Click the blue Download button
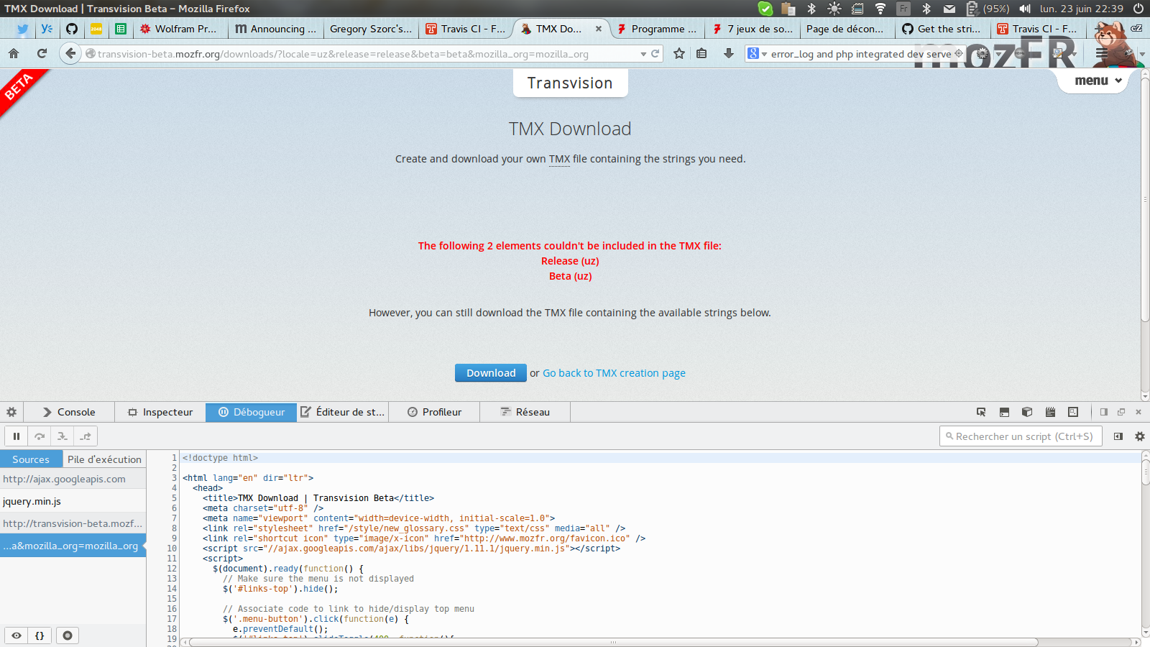Image resolution: width=1150 pixels, height=647 pixels. click(x=491, y=373)
